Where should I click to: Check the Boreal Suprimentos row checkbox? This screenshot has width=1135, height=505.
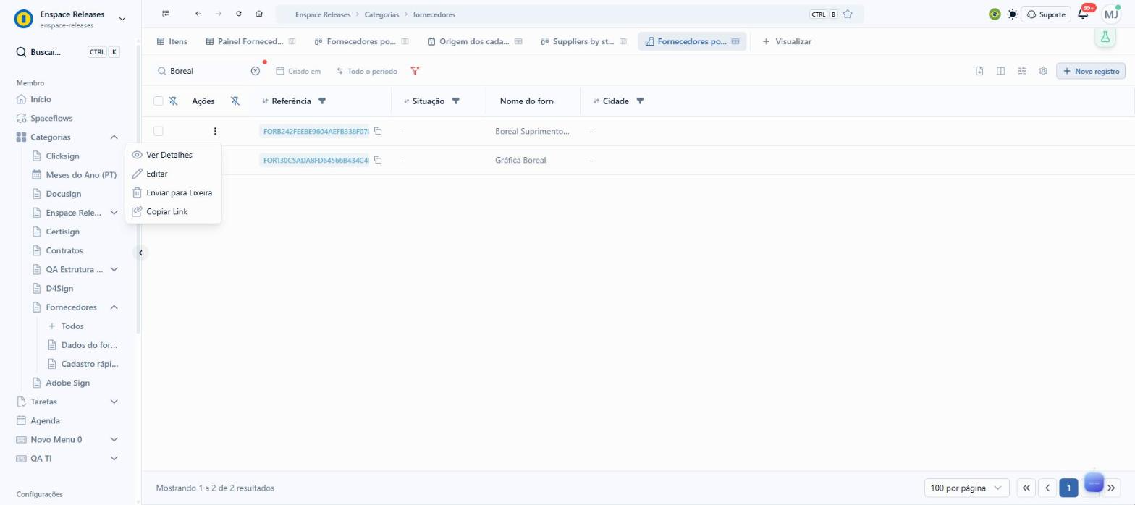pos(159,131)
